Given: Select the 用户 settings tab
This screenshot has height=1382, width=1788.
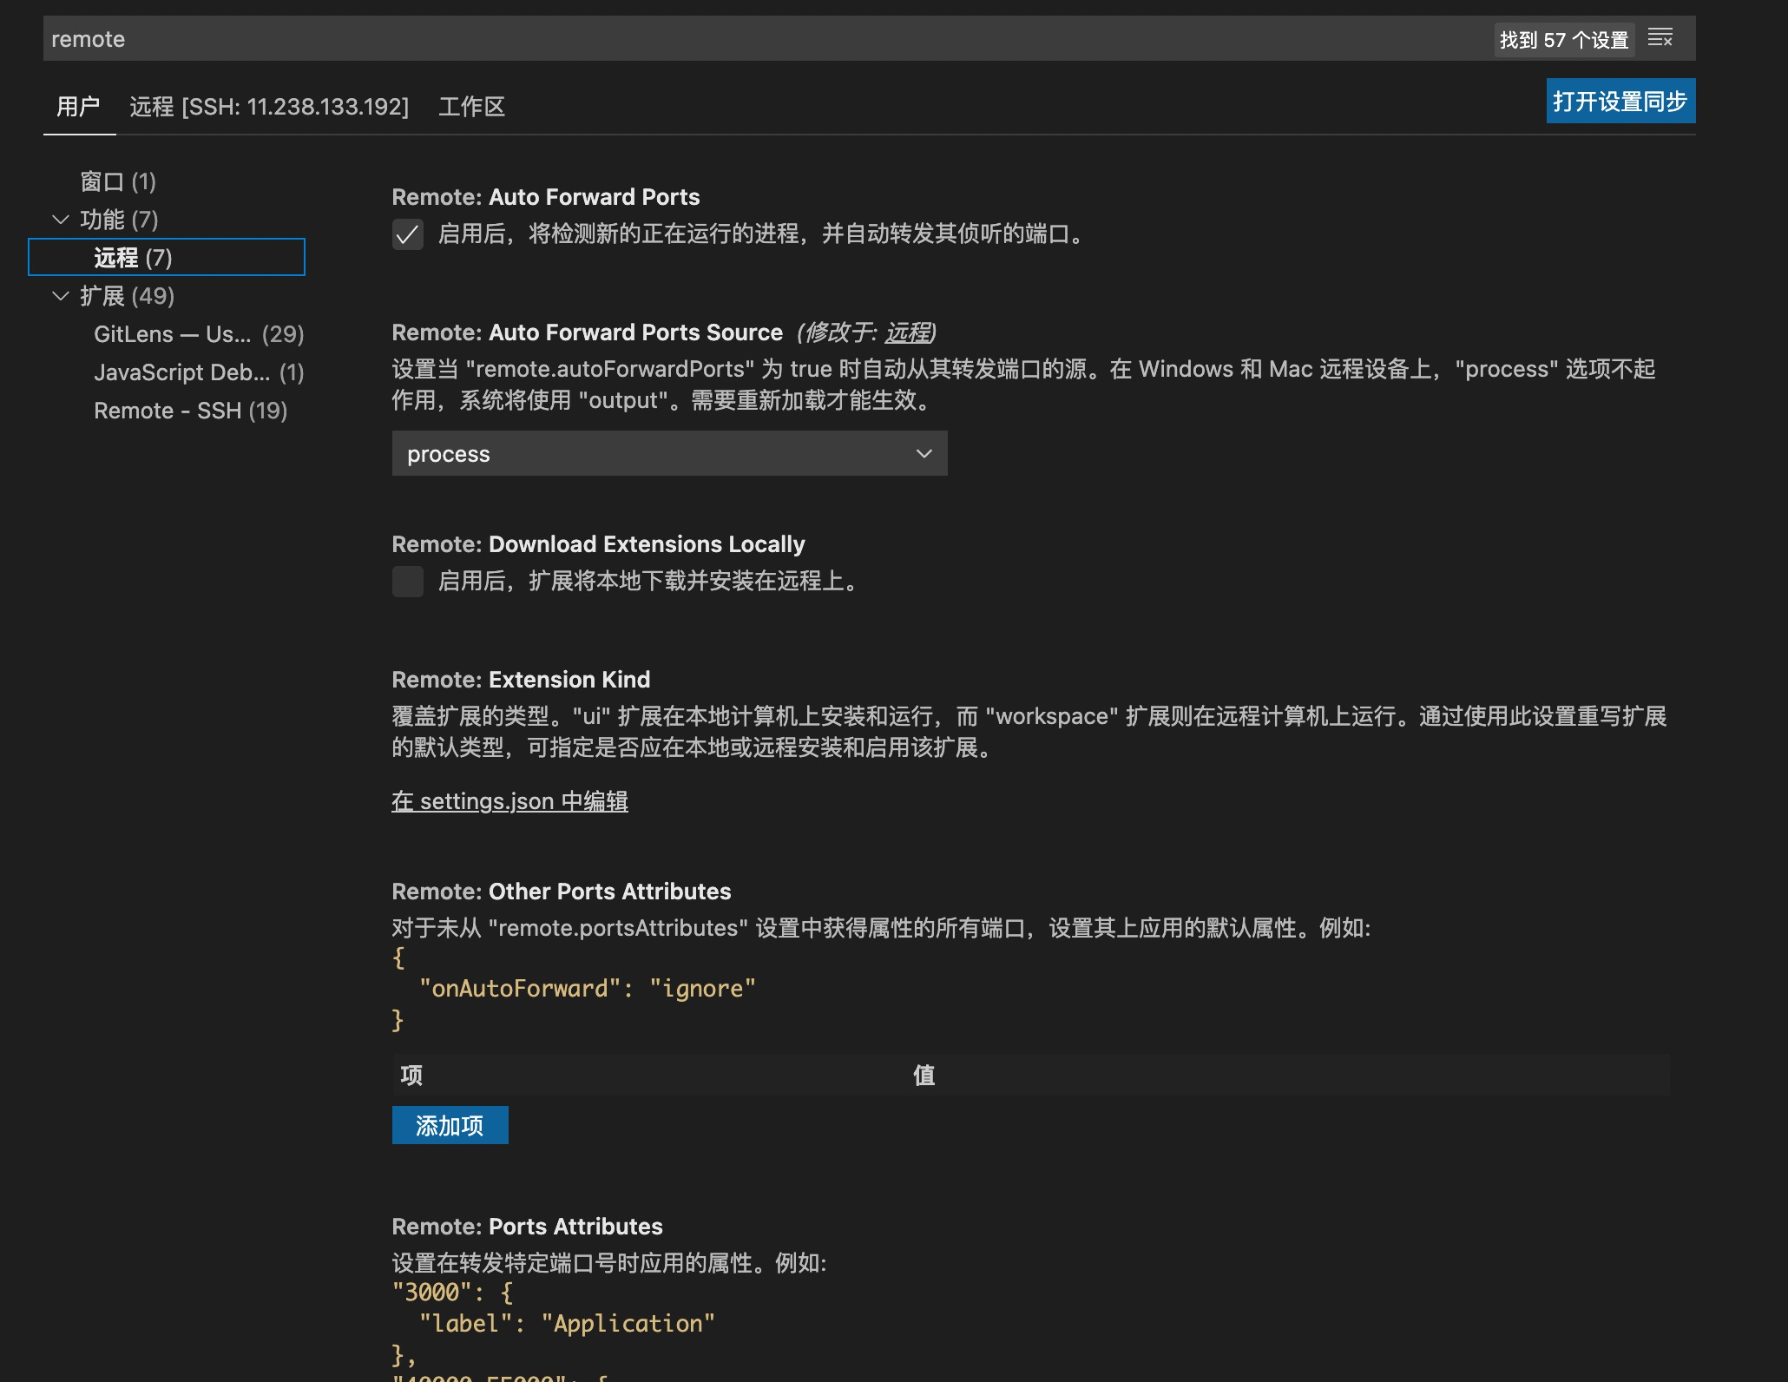Looking at the screenshot, I should click(79, 105).
